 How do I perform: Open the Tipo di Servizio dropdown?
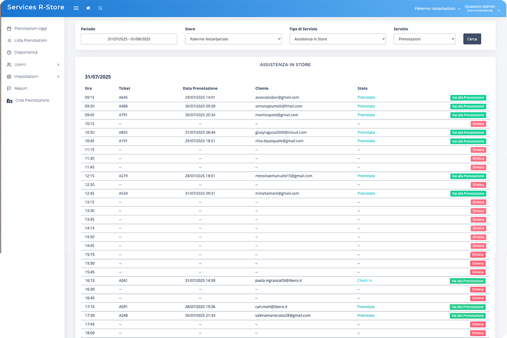click(338, 39)
